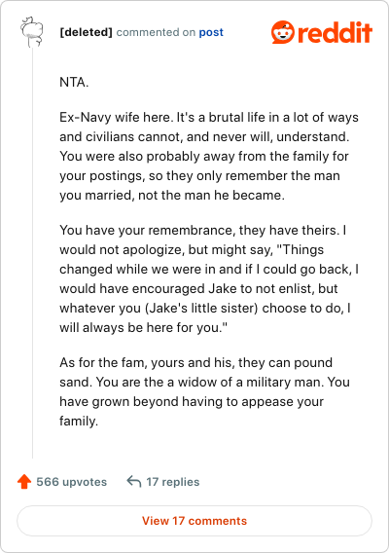Click the reply arrow icon
This screenshot has height=553, width=389.
(x=134, y=481)
